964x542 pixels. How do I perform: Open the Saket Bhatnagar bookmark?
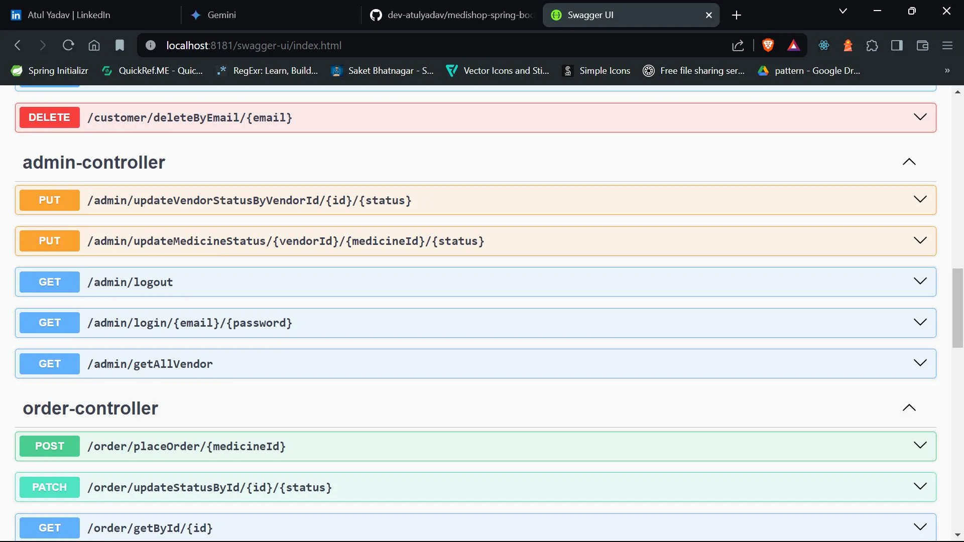pyautogui.click(x=382, y=71)
